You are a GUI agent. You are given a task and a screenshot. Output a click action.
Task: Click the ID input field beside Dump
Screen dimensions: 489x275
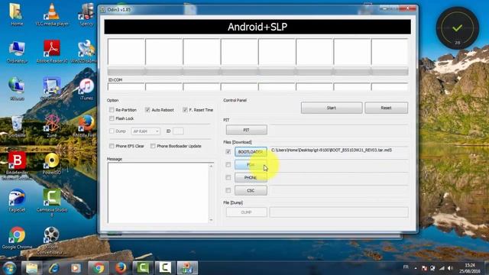coord(178,131)
